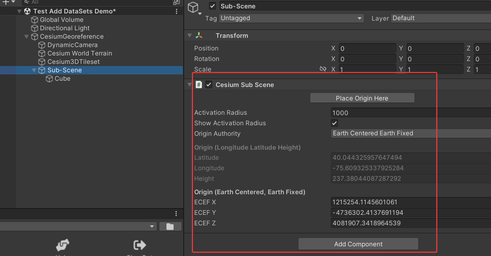491x256 pixels.
Task: Disable the Cesium Sub Scene component checkbox
Action: [x=209, y=84]
